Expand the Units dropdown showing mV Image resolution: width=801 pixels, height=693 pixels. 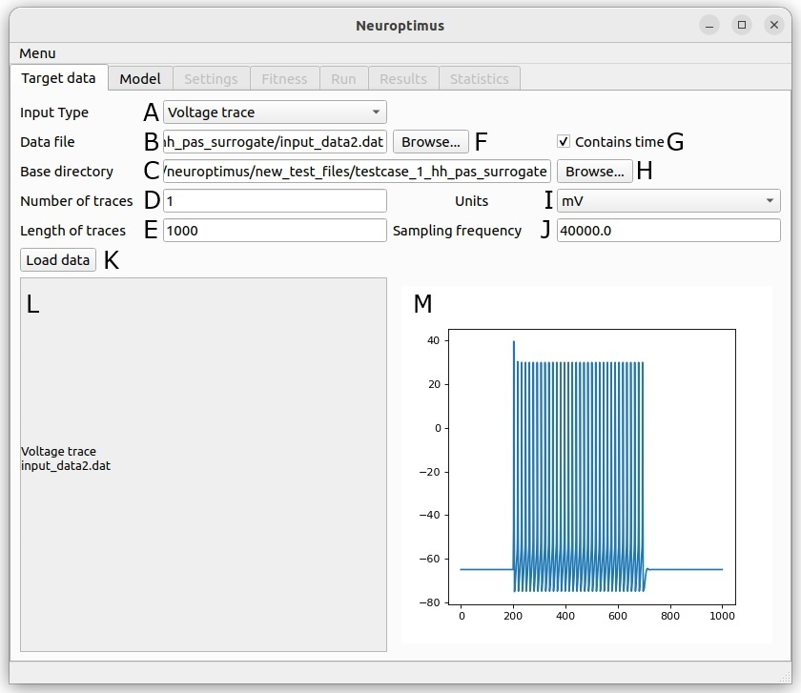[x=668, y=201]
